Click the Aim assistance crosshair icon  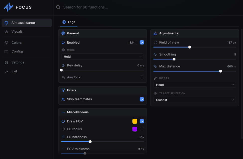(x=6, y=23)
